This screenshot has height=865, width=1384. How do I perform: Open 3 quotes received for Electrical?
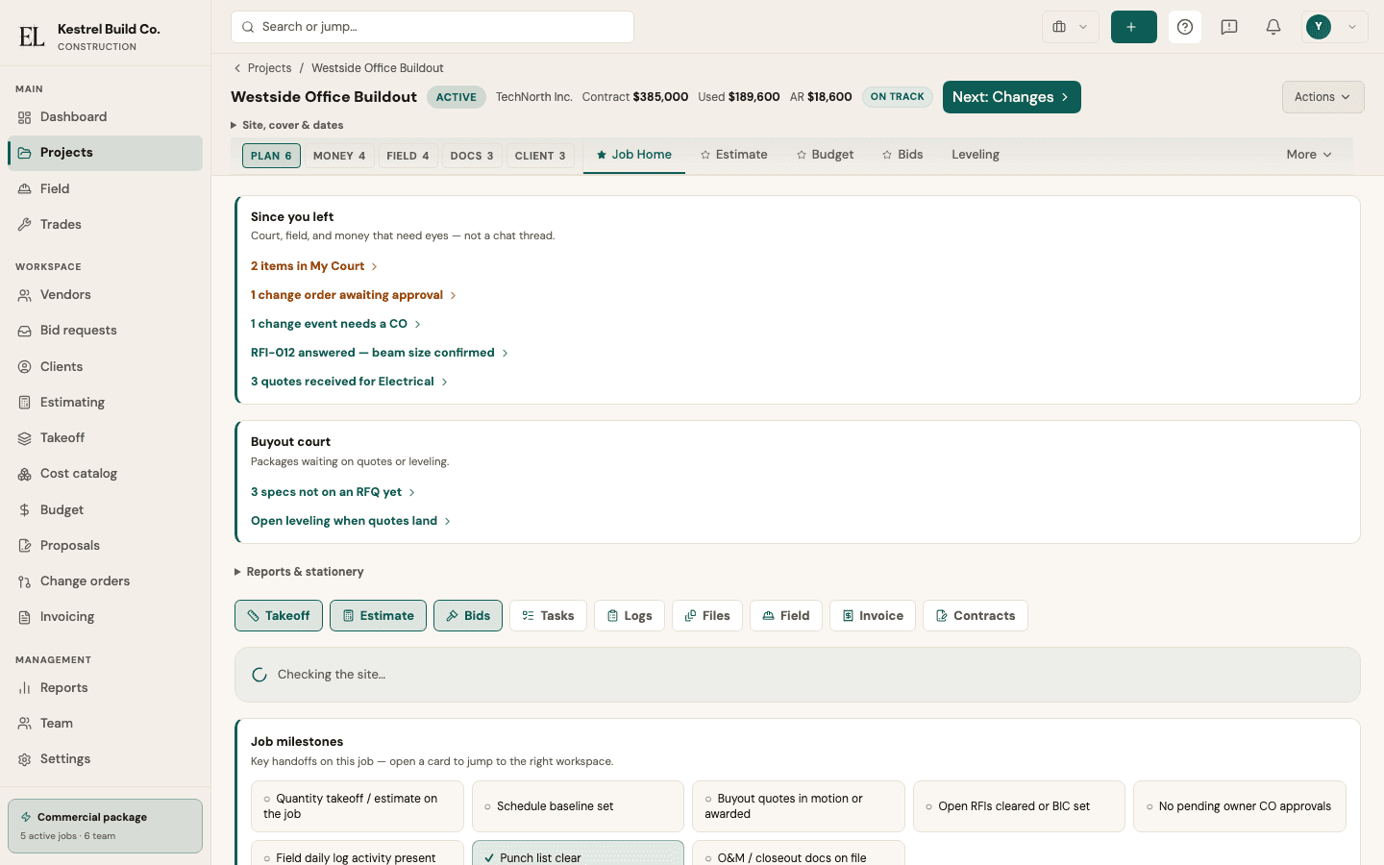350,382
